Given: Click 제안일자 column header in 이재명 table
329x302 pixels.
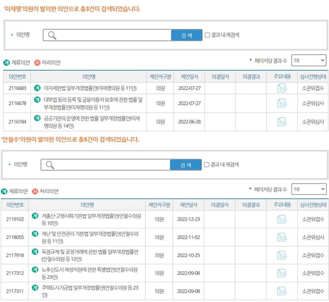Looking at the screenshot, I should 189,76.
